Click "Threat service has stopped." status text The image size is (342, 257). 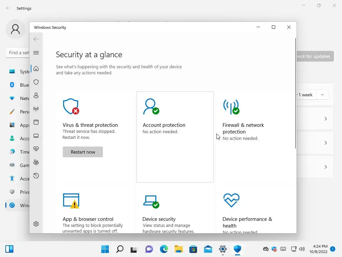pos(89,131)
